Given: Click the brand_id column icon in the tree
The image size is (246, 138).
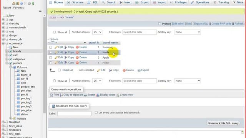Looking at the screenshot, I should pos(18,75).
